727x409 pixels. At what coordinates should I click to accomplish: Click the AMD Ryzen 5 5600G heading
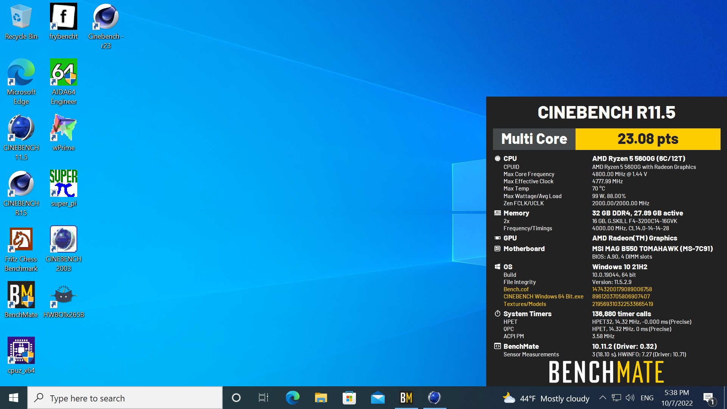[x=639, y=159]
